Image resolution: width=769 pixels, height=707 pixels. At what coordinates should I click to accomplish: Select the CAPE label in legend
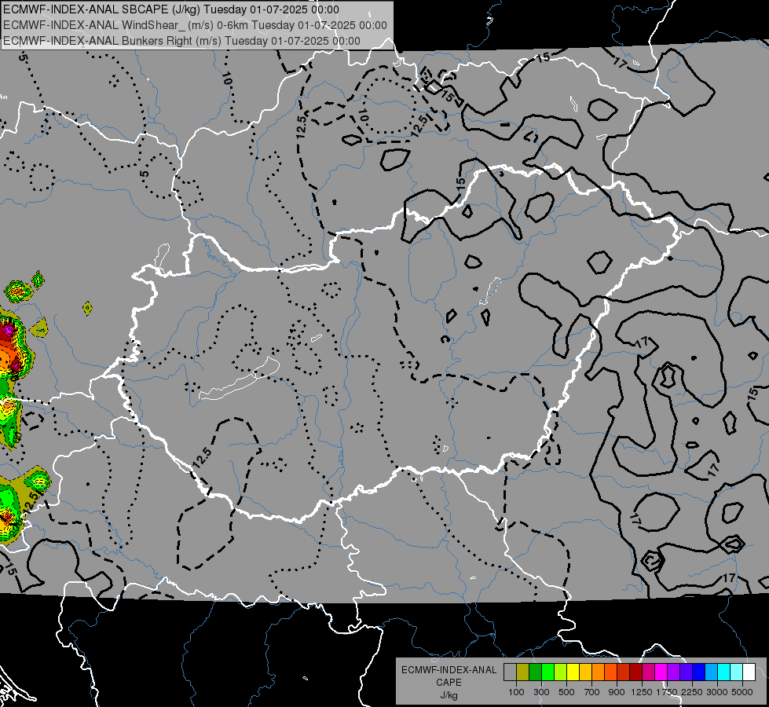[x=449, y=683]
